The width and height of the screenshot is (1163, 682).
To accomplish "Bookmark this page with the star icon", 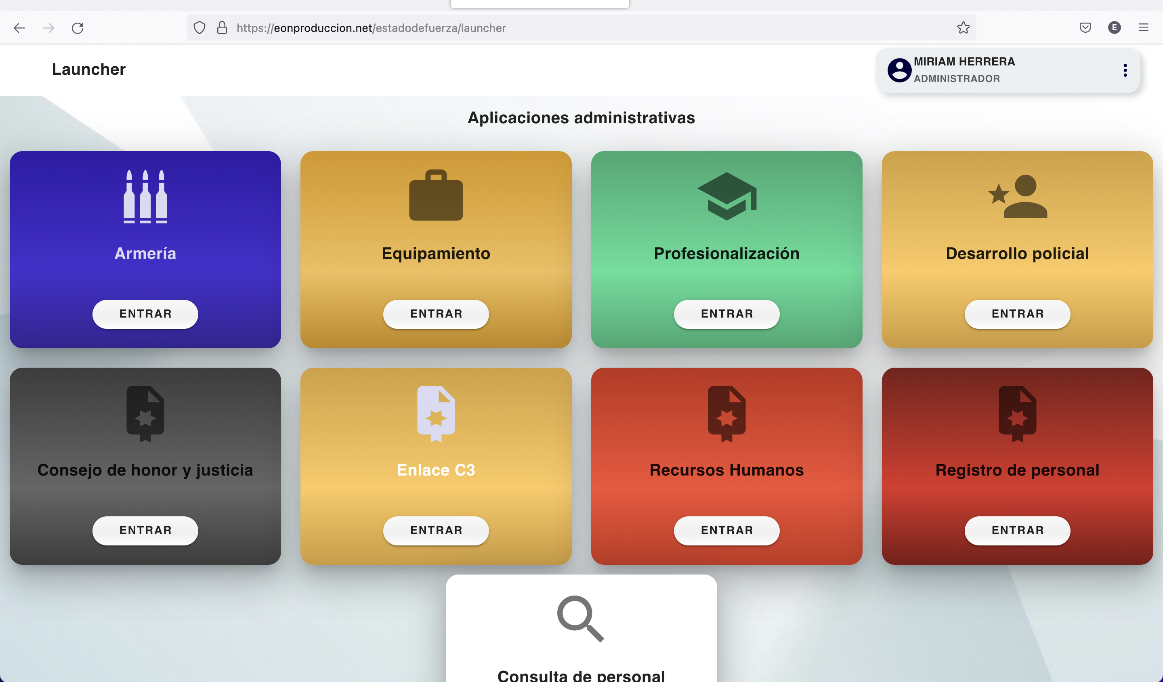I will [x=963, y=28].
